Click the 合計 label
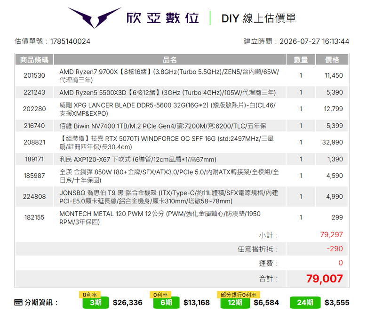 (x=269, y=279)
